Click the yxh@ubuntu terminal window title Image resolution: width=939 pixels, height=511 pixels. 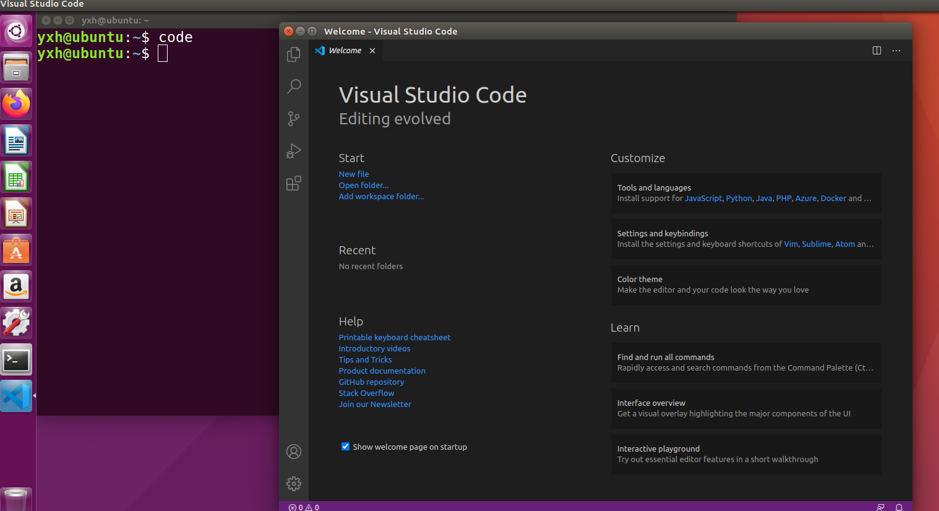coord(115,20)
